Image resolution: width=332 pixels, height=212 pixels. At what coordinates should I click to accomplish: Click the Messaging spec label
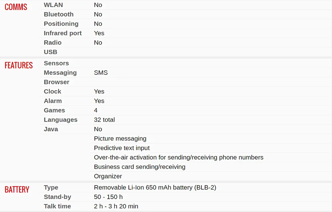tap(60, 73)
